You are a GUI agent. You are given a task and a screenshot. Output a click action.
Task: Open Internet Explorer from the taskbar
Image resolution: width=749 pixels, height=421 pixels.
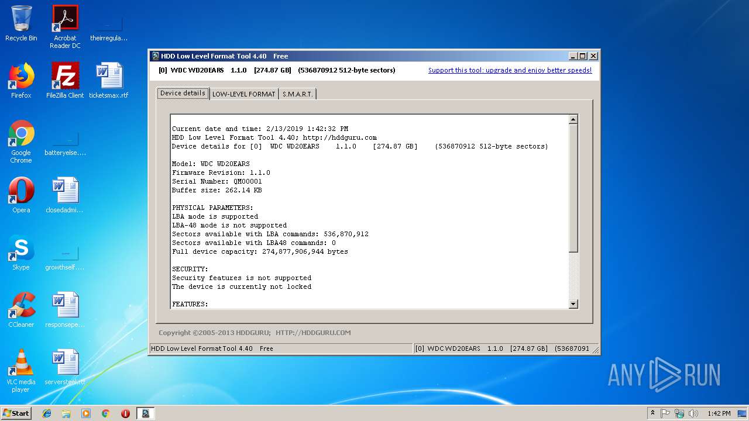point(47,413)
